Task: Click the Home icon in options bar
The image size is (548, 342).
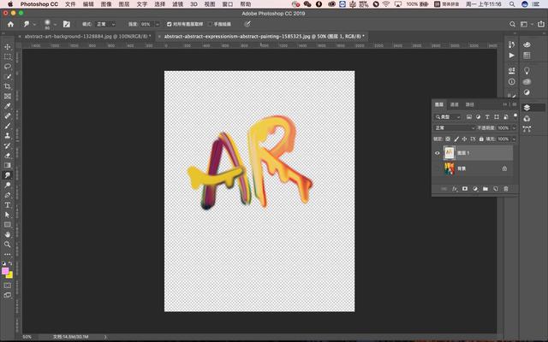Action: coord(8,24)
